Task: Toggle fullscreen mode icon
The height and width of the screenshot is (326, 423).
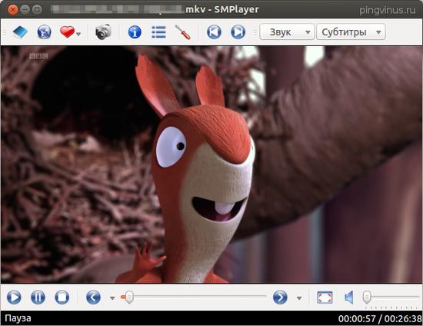Action: click(325, 298)
